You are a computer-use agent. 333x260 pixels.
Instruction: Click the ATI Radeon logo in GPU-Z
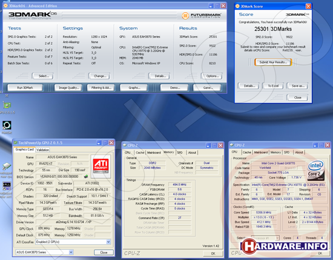click(101, 167)
